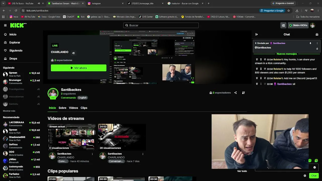
Task: Click Ver todo below the webcam
Action: (242, 171)
